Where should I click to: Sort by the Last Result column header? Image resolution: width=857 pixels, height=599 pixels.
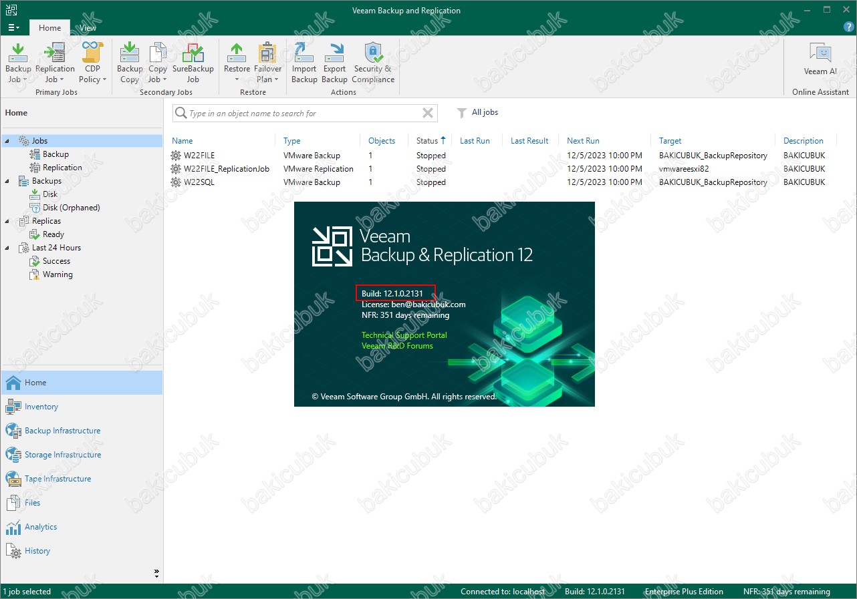pos(529,141)
